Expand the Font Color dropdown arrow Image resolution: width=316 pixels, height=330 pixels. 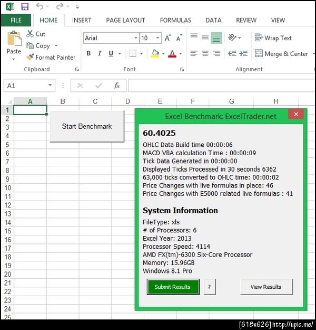click(181, 54)
